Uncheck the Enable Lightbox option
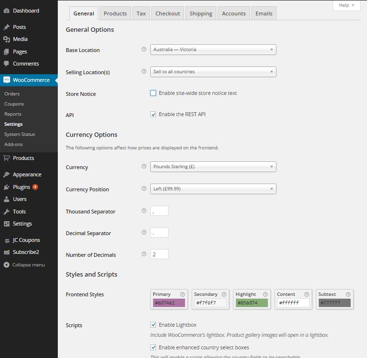The width and height of the screenshot is (367, 358). [153, 325]
